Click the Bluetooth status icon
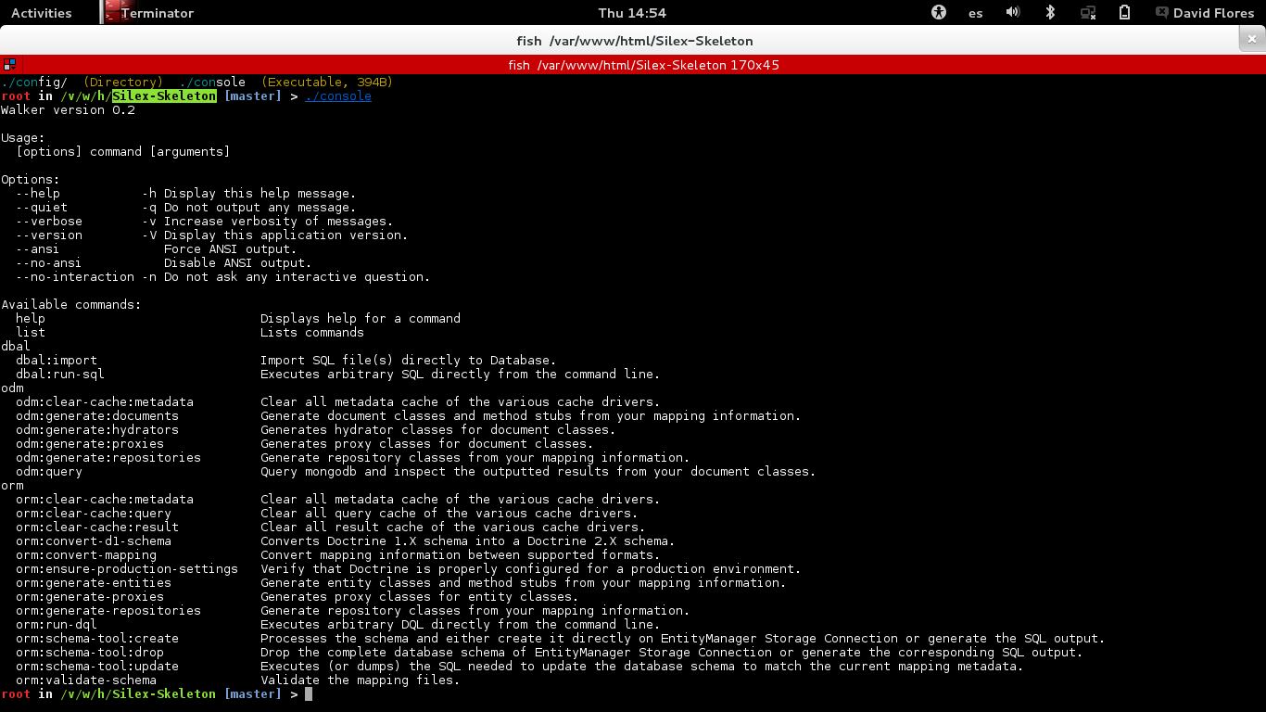 pyautogui.click(x=1050, y=13)
